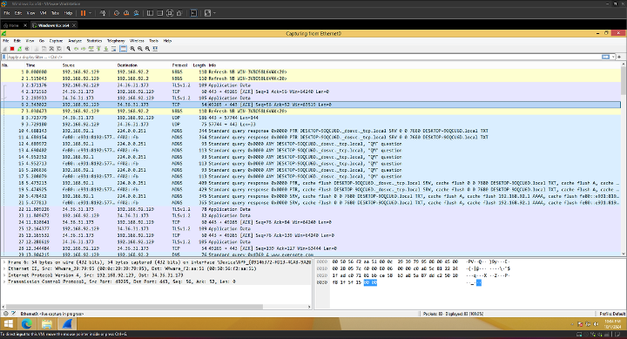Expand Transmission Control Protocol details
The width and height of the screenshot is (627, 339).
[x=5, y=281]
